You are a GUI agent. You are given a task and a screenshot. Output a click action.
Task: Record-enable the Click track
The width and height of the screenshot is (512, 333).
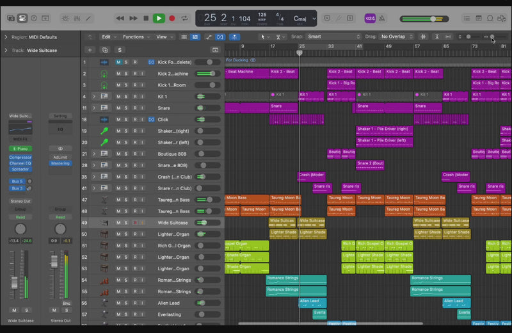[x=134, y=119]
